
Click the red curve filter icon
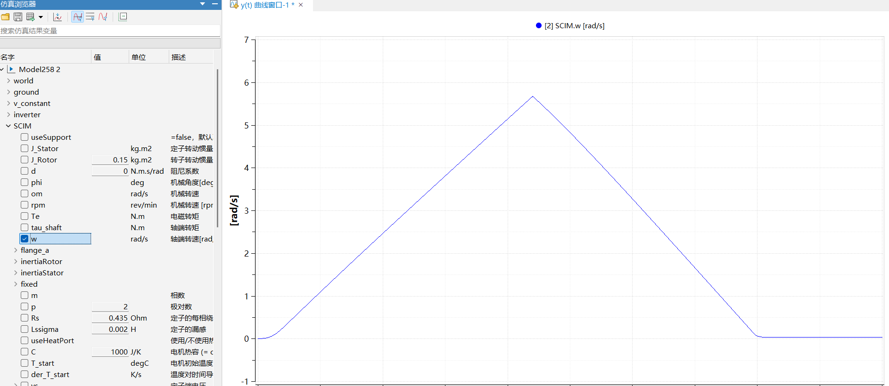(103, 17)
